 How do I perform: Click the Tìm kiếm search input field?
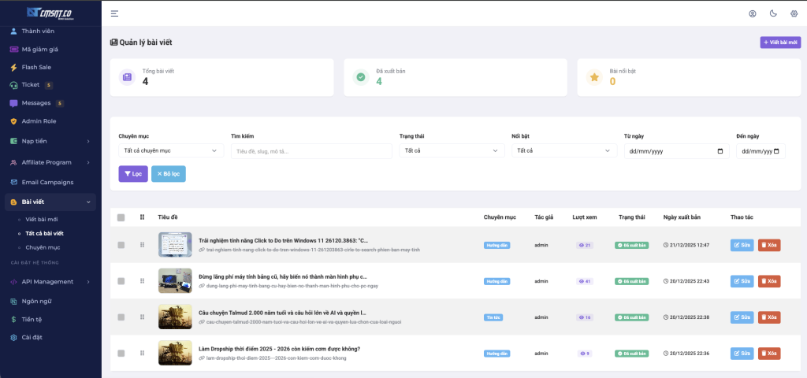pyautogui.click(x=311, y=151)
